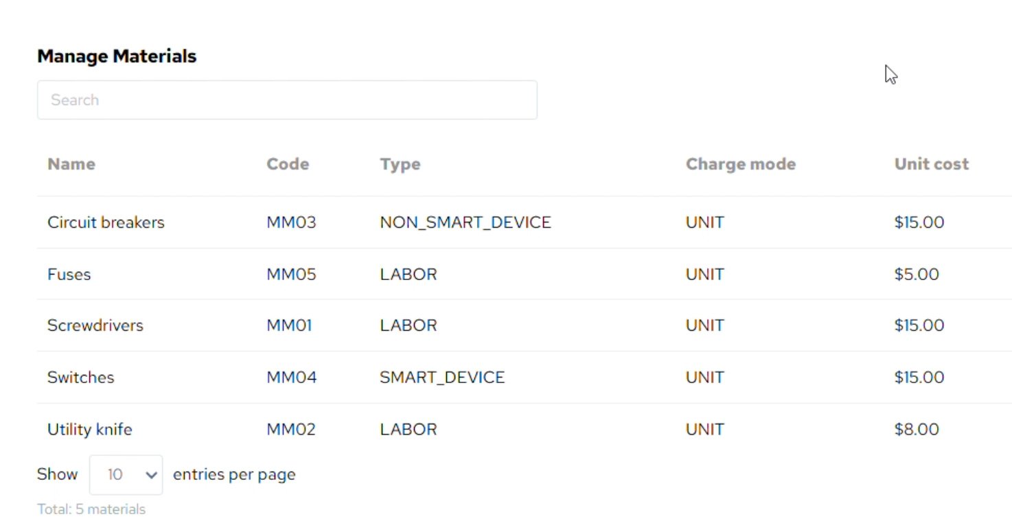Sort materials by Unit cost

coord(931,163)
